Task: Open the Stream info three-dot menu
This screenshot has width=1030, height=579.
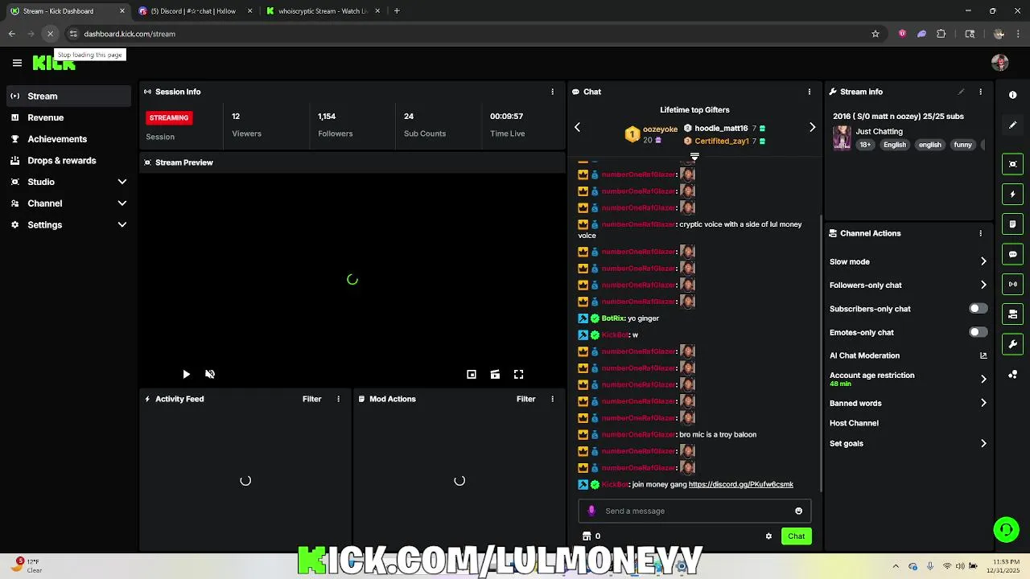Action: pyautogui.click(x=980, y=92)
